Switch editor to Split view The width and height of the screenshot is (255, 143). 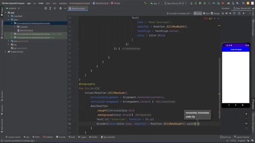206,14
